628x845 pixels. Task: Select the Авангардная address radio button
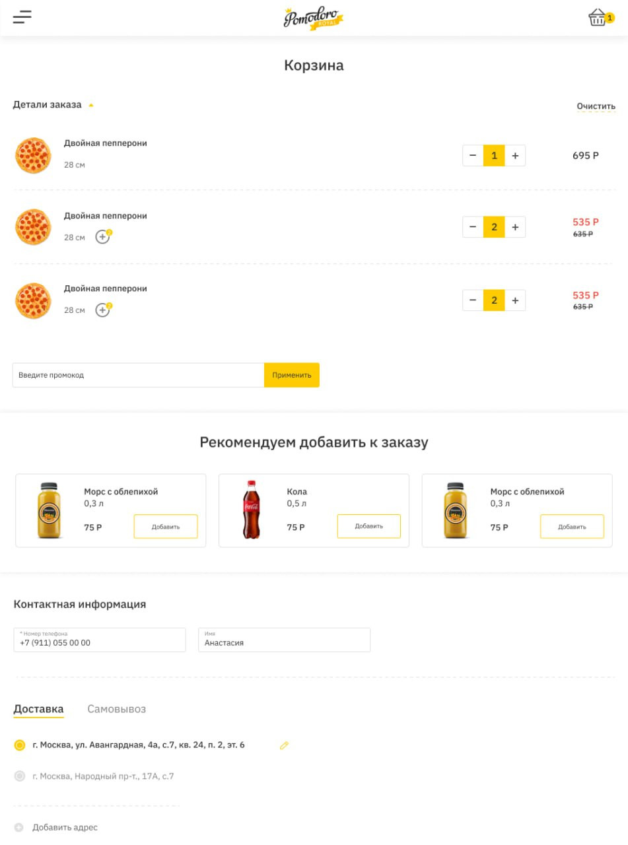coord(20,745)
